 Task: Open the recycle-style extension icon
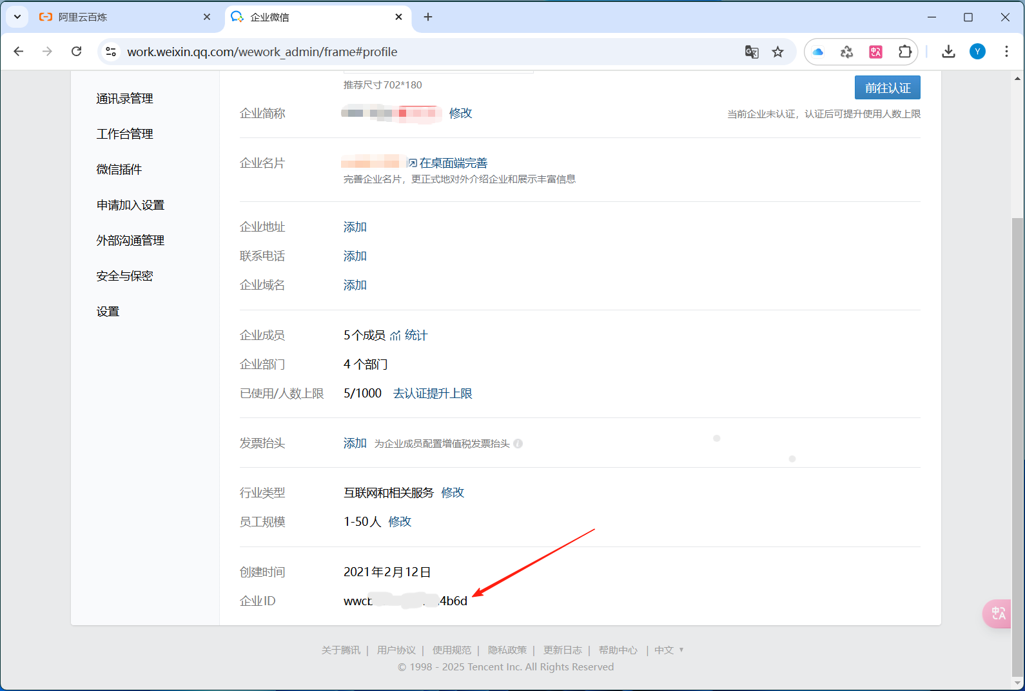(x=847, y=52)
